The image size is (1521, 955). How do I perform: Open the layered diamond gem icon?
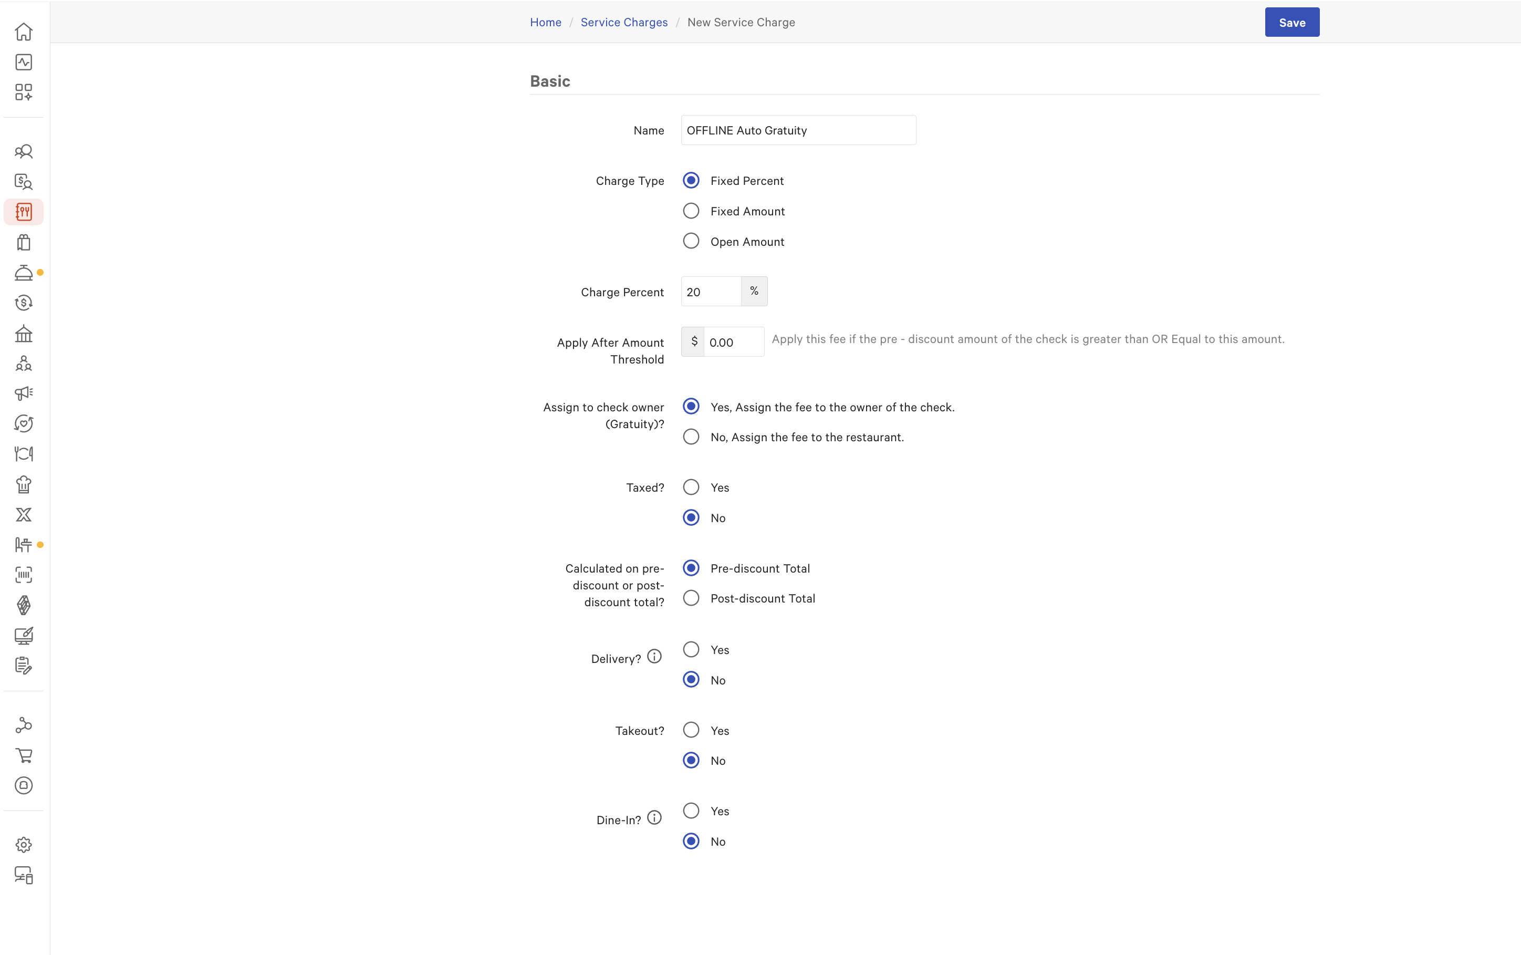23,605
